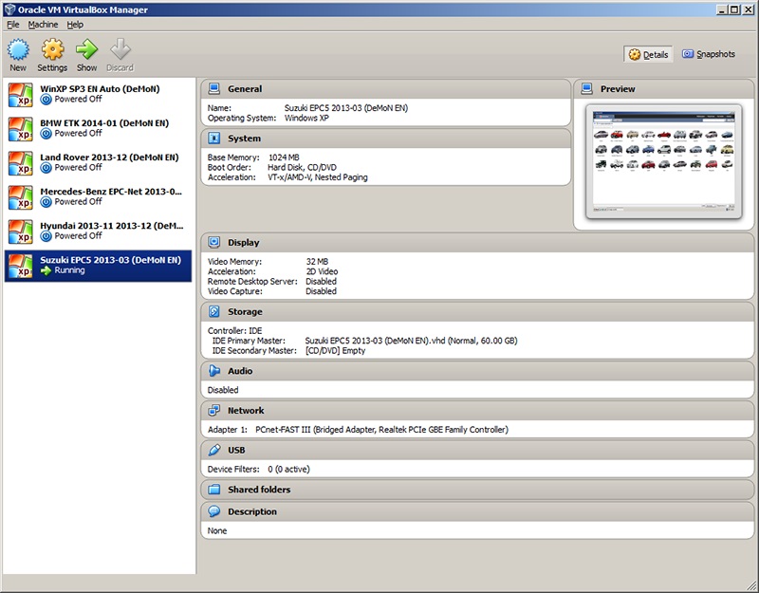This screenshot has height=593, width=759.
Task: Click the Audio Disabled status text
Action: 223,390
